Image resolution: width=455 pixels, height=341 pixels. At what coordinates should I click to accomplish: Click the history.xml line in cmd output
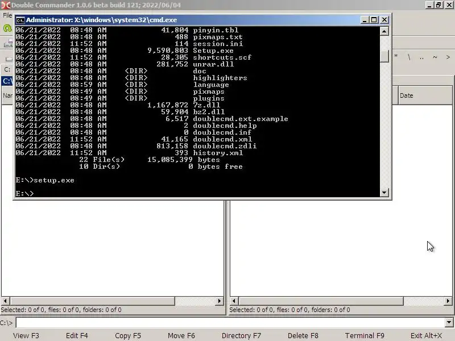pos(129,153)
